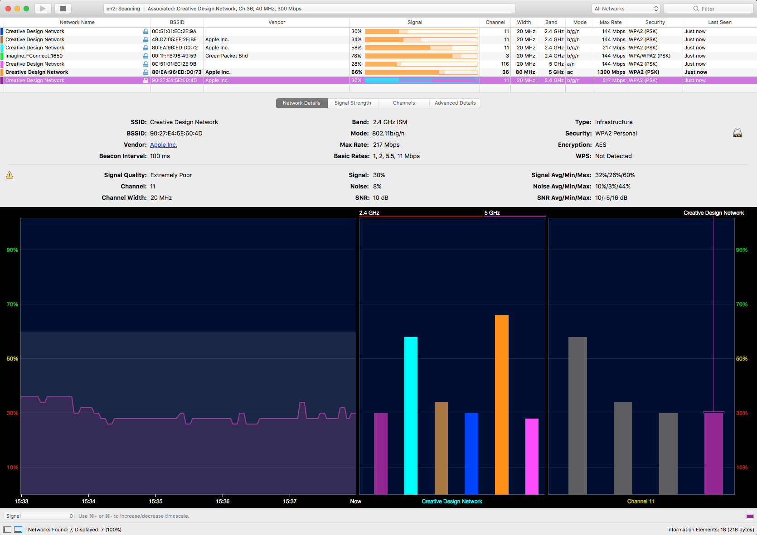Click BSSID cell 48:D7:05:EF:2E:BE
The width and height of the screenshot is (757, 535).
point(175,40)
